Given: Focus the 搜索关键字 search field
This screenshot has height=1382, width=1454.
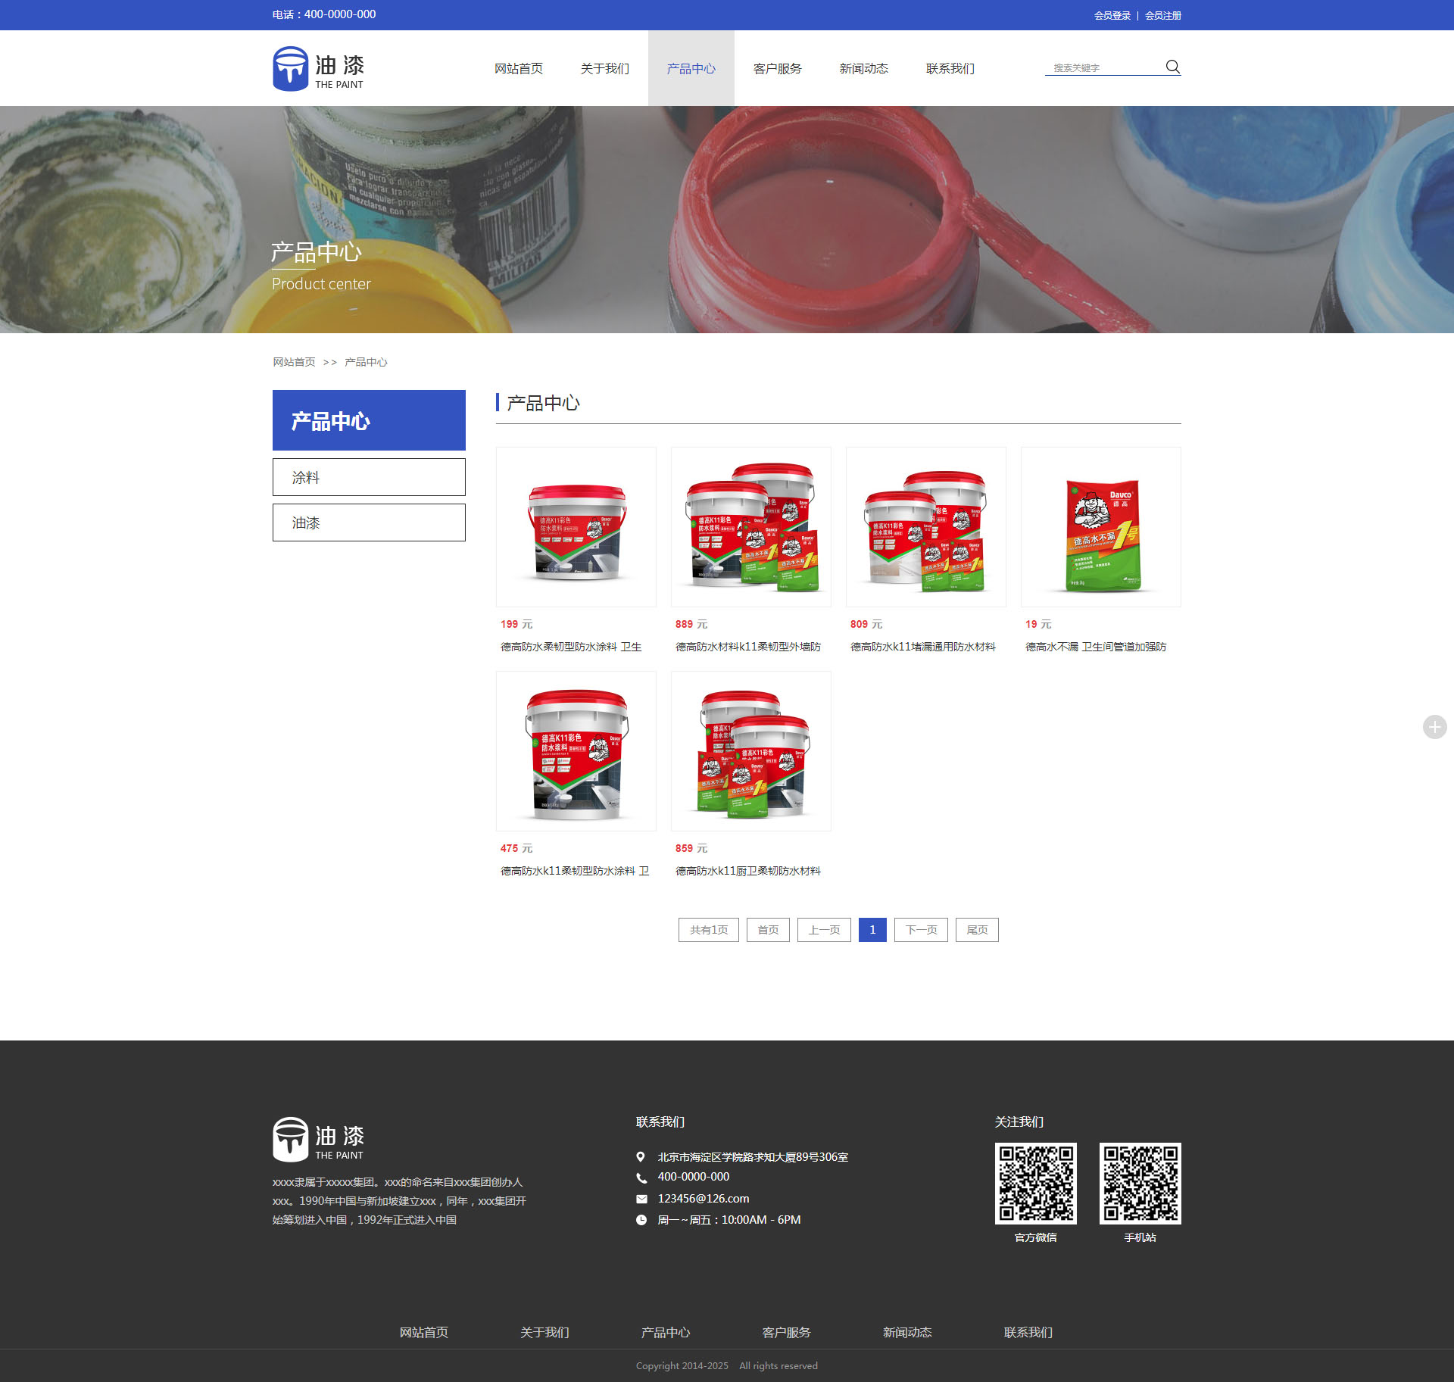Looking at the screenshot, I should coord(1104,67).
